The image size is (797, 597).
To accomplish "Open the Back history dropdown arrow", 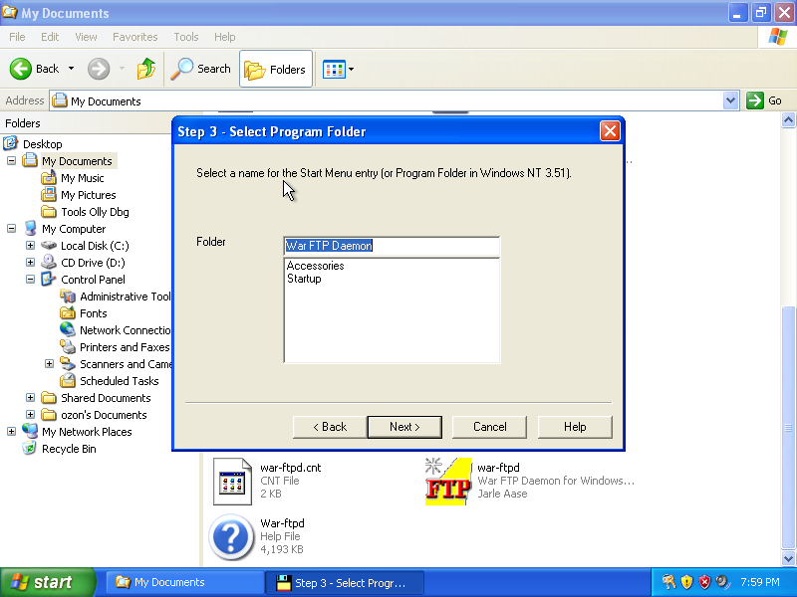I will point(71,69).
